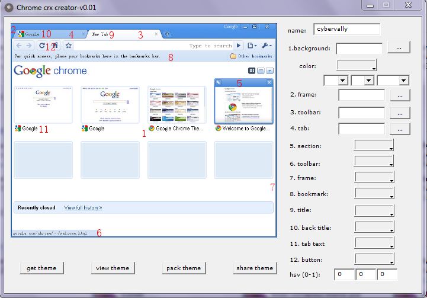
Task: Click the reload icon in Chrome preview
Action: [x=41, y=46]
